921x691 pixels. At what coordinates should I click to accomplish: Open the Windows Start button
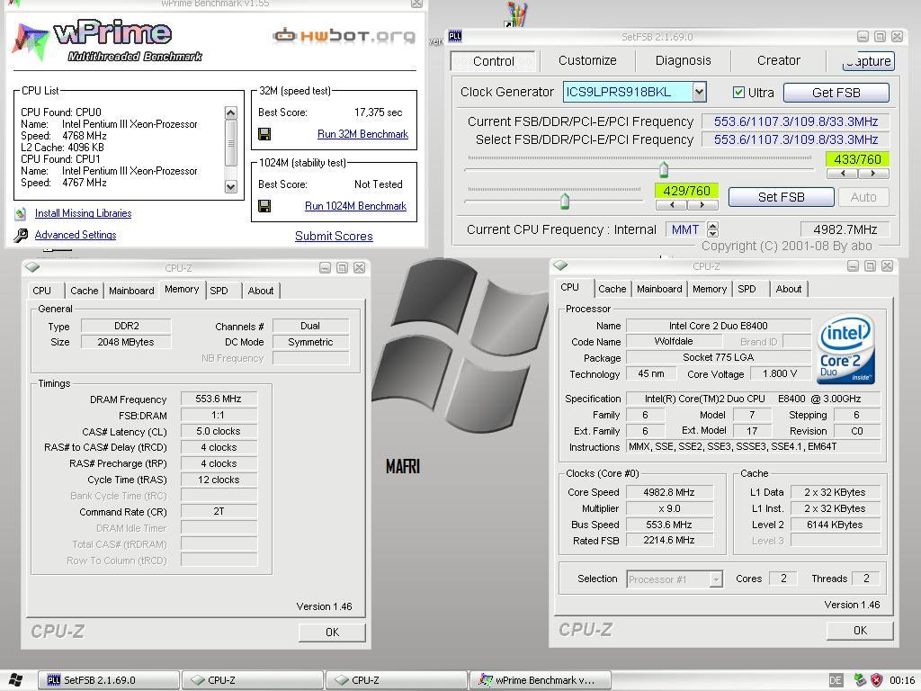(x=15, y=680)
